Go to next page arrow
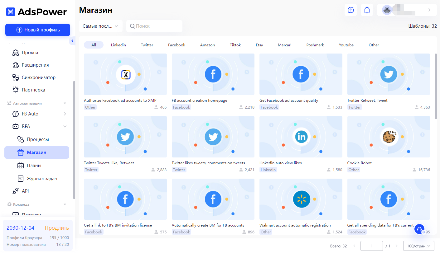Image resolution: width=440 pixels, height=253 pixels. (397, 246)
